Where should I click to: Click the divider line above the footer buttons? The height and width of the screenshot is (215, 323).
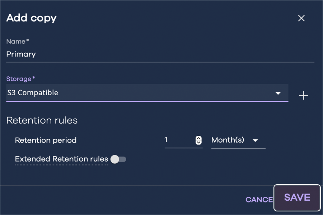click(136, 186)
